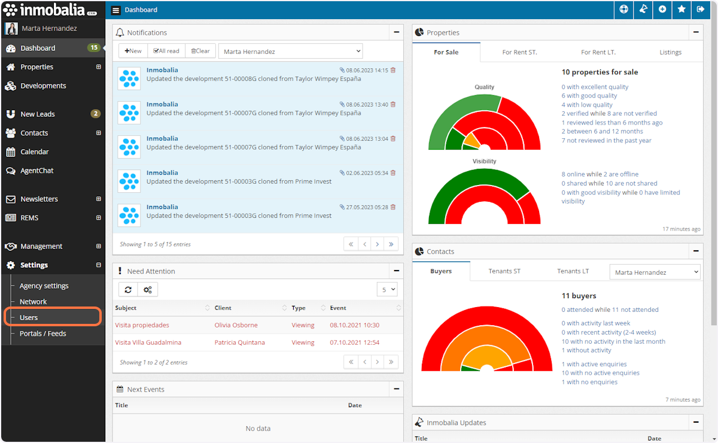The height and width of the screenshot is (443, 718).
Task: Click the logout arrow icon
Action: (x=701, y=10)
